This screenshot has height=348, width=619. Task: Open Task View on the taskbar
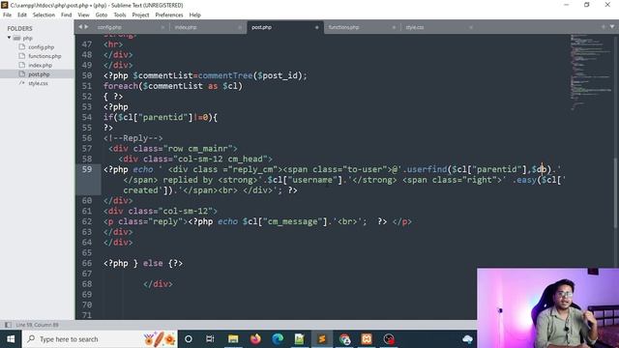coord(210,339)
